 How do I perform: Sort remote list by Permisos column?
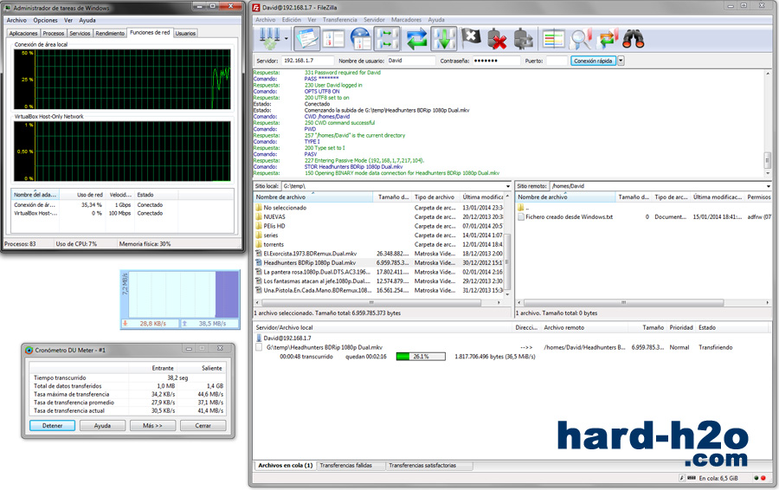coord(758,197)
